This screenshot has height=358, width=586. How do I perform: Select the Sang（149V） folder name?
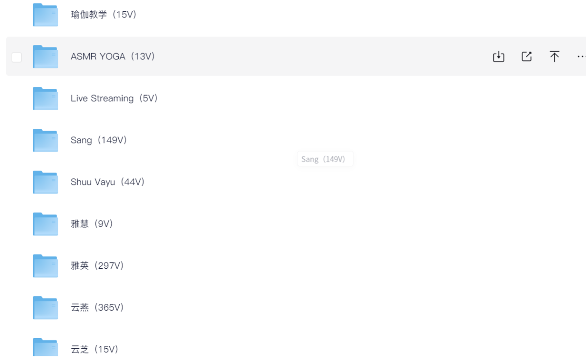[x=99, y=140]
